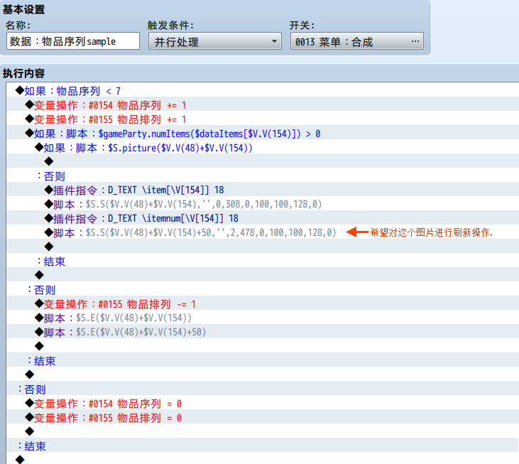Open the 触发条件 dropdown '并行处理'

click(215, 41)
